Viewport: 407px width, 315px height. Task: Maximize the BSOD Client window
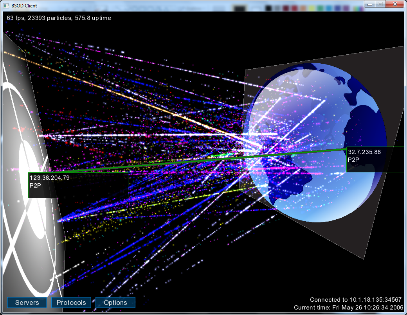tap(380, 4)
